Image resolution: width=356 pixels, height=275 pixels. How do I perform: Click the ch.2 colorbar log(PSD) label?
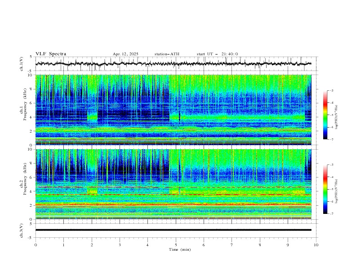[x=336, y=191]
